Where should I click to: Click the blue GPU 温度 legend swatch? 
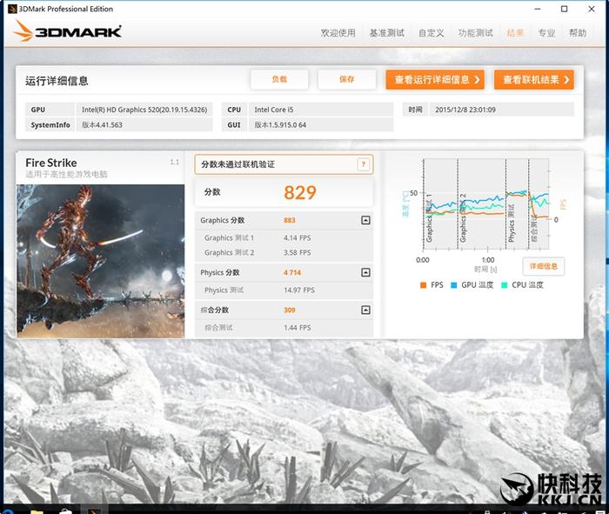(453, 285)
